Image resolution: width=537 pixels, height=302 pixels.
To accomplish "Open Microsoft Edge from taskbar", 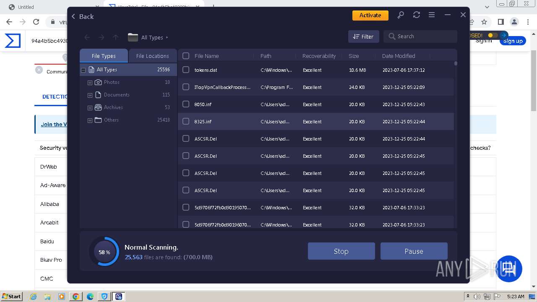I will click(90, 297).
